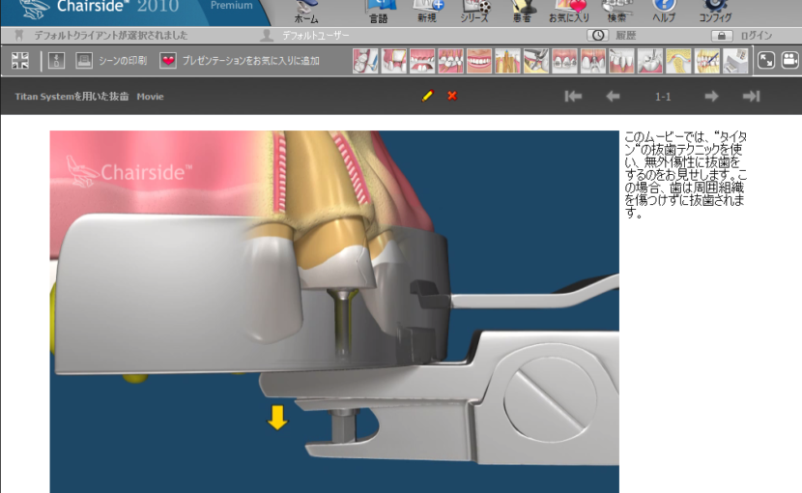802x493 pixels.
Task: Go to ホーム (Home)
Action: pos(306,12)
